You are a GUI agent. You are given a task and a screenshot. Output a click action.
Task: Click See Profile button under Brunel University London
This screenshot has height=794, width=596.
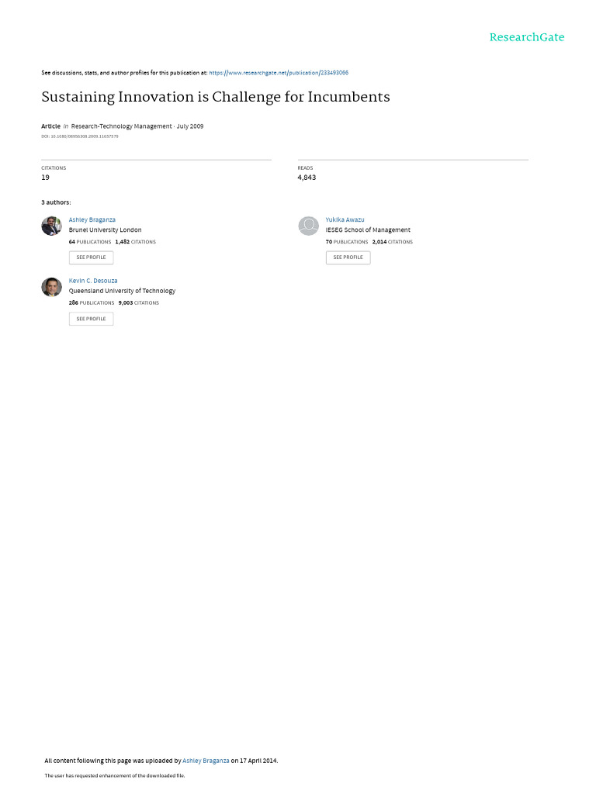pos(92,257)
